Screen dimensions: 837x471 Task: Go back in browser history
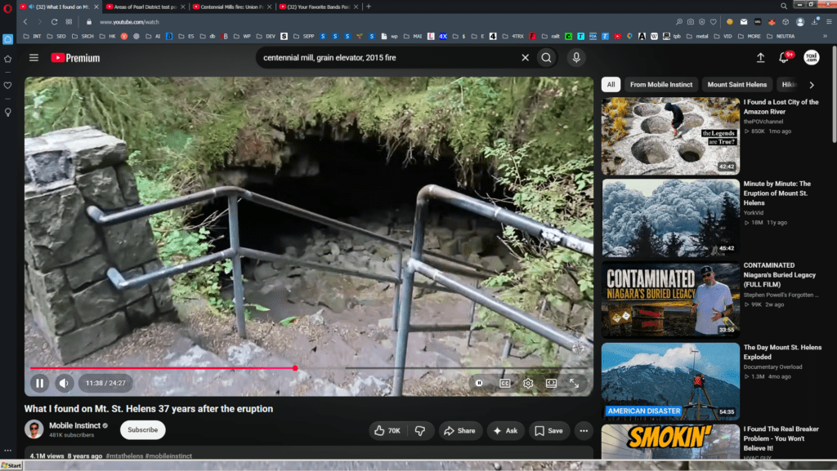coord(25,22)
